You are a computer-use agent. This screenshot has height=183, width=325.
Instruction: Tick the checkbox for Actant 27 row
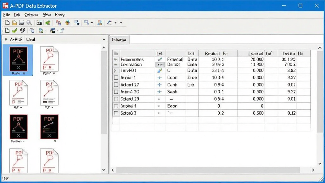pos(116,85)
